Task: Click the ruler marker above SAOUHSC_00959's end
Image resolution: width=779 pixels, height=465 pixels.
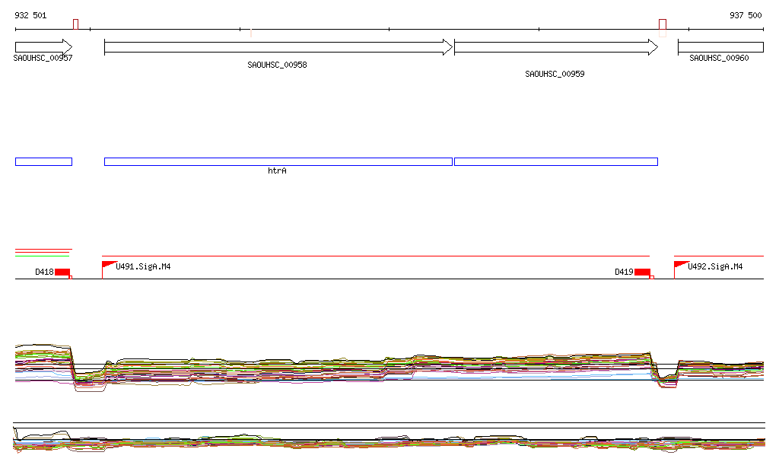Action: [663, 24]
